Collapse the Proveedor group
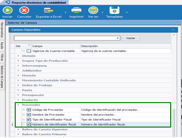The height and width of the screenshot is (138, 182). point(18,105)
